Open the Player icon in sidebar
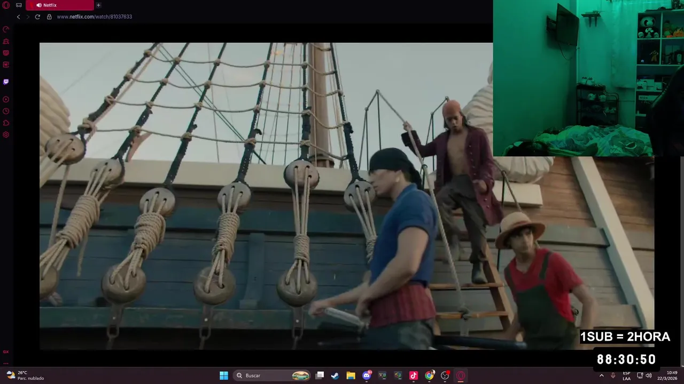Viewport: 684px width, 384px height. click(6, 99)
